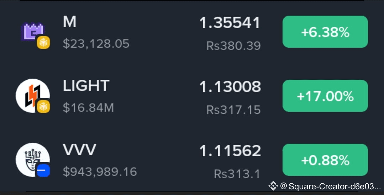Viewport: 384px width, 195px height.
Task: Click the VVV price 1.11562
Action: click(230, 151)
